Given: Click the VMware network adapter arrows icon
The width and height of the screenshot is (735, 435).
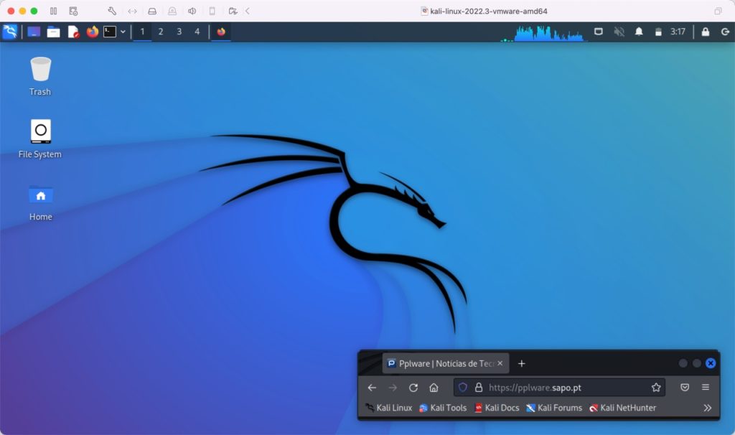Looking at the screenshot, I should (x=132, y=11).
